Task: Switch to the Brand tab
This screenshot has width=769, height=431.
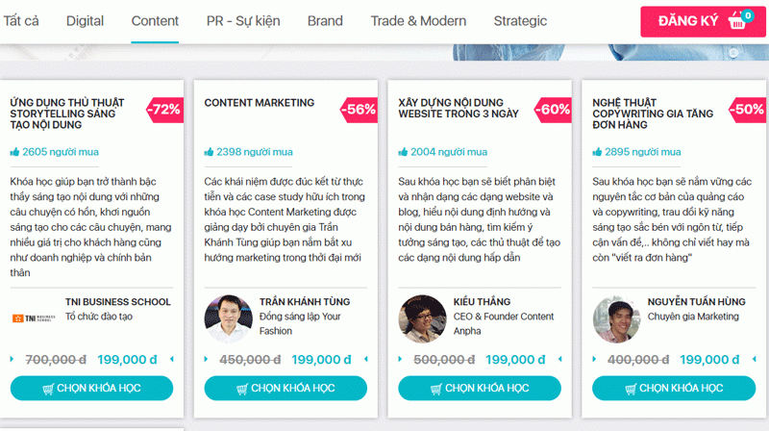Action: click(x=325, y=21)
